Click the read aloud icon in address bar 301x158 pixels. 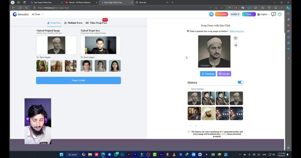pyautogui.click(x=210, y=8)
